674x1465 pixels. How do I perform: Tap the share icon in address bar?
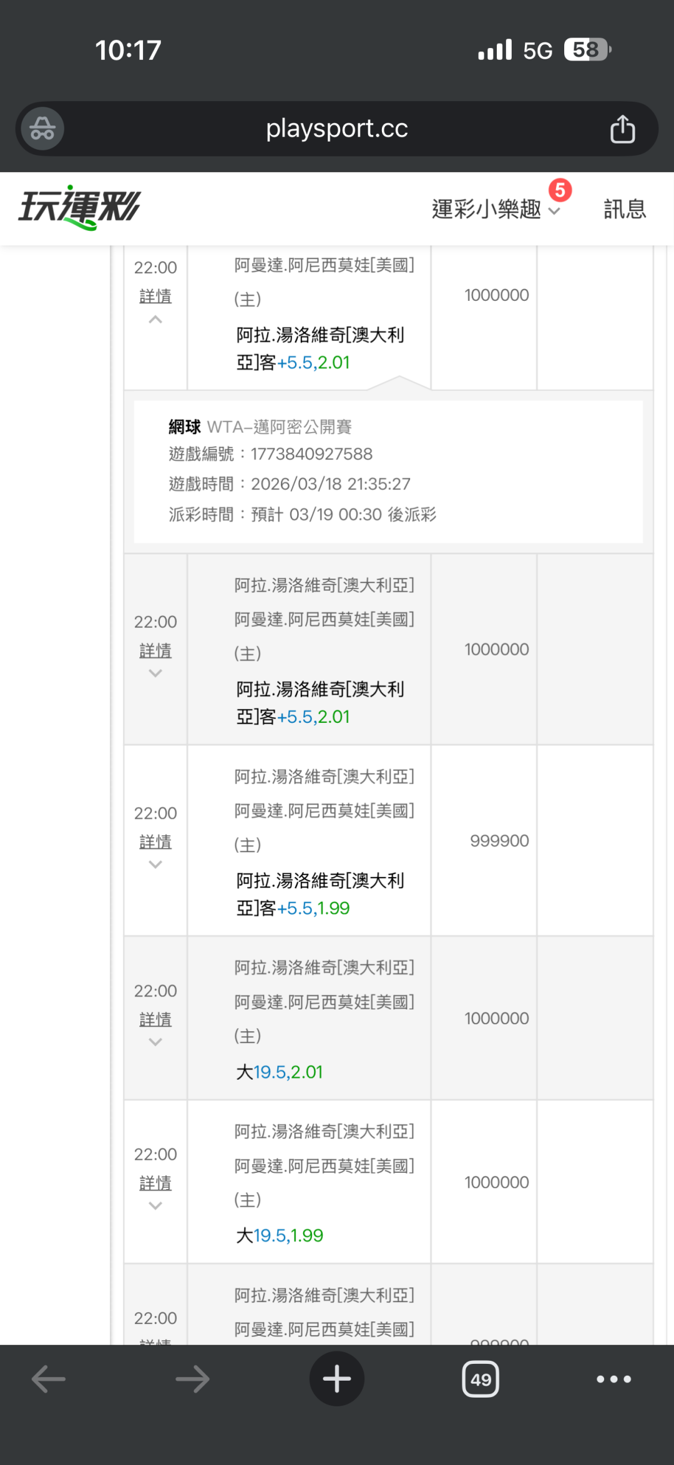[x=622, y=129]
